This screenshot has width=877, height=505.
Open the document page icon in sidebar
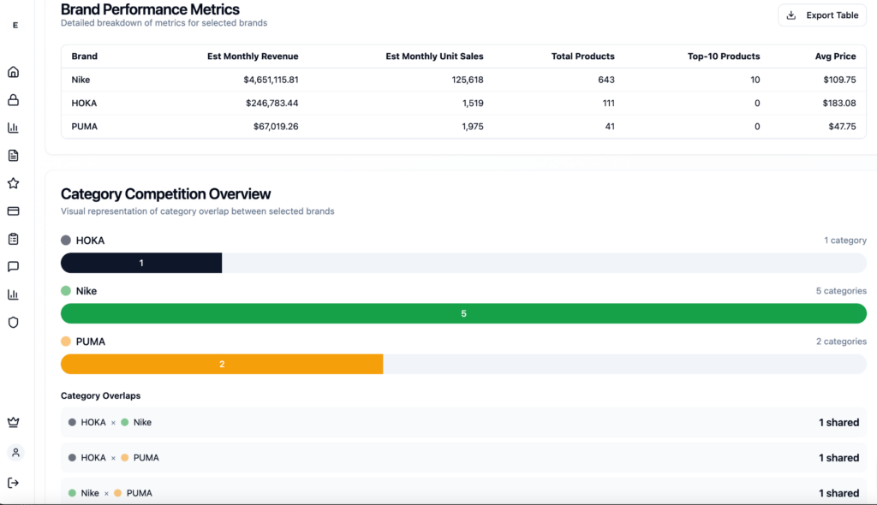point(13,156)
